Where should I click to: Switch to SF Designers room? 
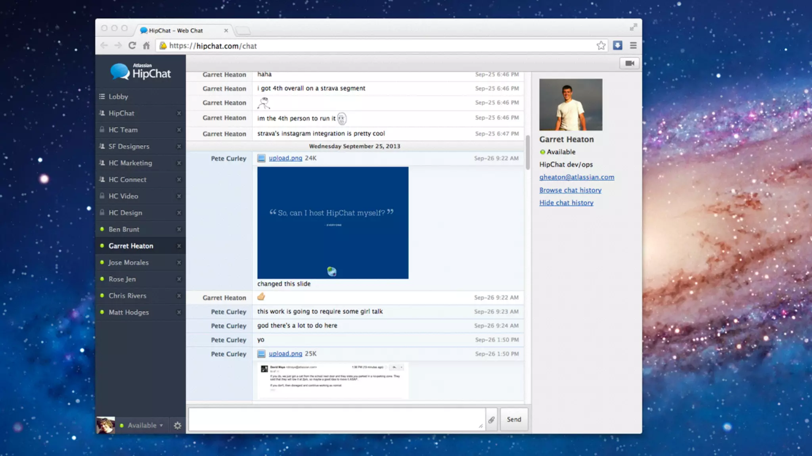[129, 146]
